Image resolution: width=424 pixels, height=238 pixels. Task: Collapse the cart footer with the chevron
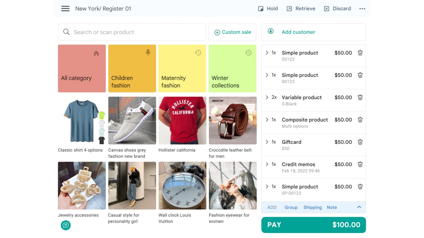359,207
